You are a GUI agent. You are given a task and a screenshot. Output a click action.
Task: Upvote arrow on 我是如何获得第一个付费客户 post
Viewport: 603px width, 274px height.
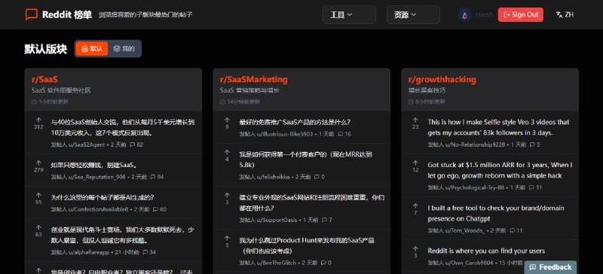click(227, 152)
